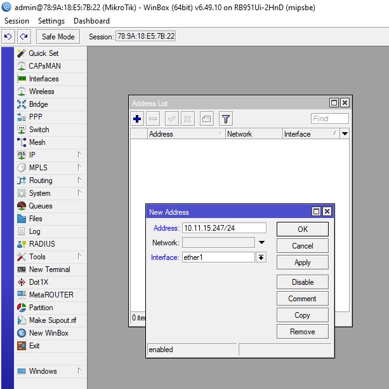This screenshot has width=389, height=389.
Task: Click the Interface field showing ether1
Action: (x=218, y=257)
